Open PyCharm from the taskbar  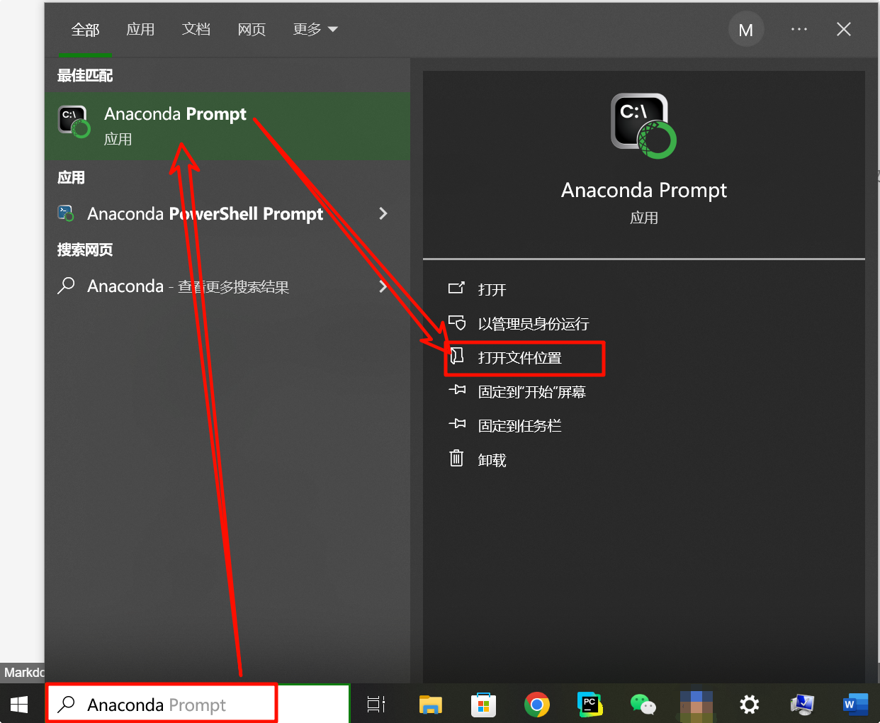[x=590, y=704]
